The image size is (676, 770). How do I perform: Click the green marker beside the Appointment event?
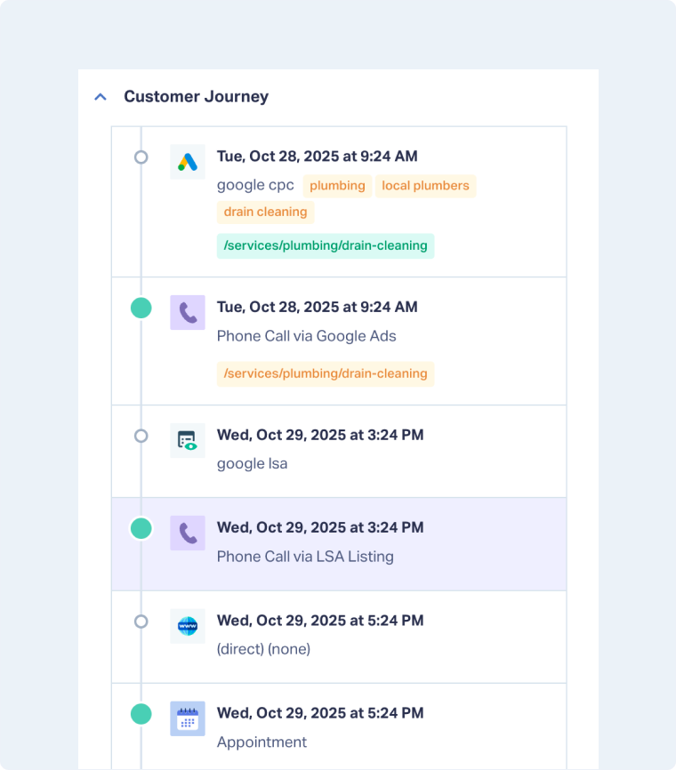[x=141, y=714]
